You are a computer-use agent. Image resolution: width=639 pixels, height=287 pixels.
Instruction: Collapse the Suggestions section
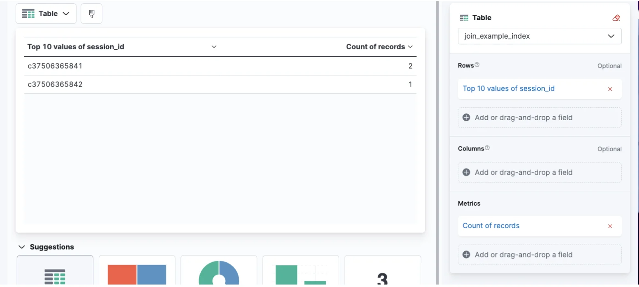tap(22, 247)
